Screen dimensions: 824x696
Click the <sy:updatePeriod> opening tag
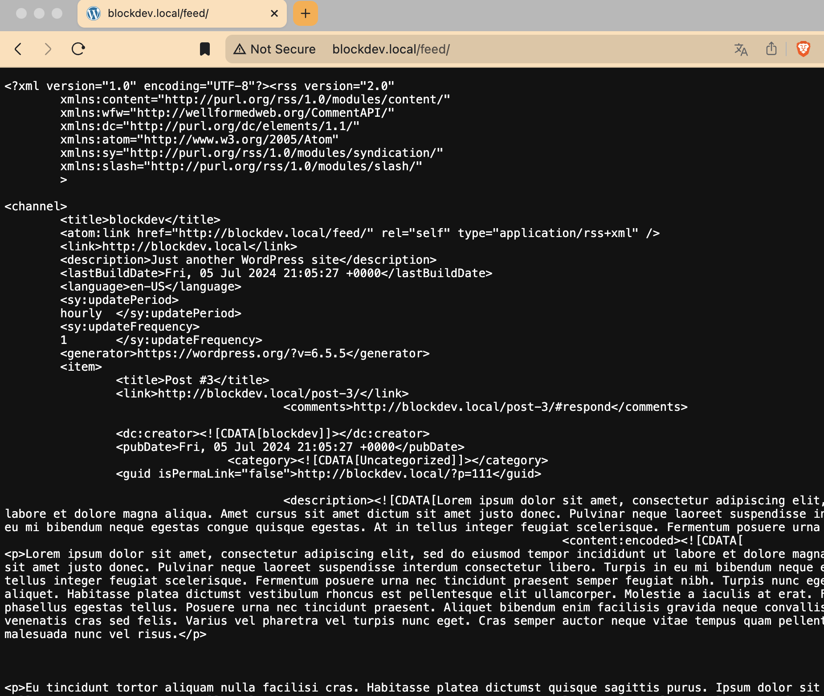coord(119,300)
